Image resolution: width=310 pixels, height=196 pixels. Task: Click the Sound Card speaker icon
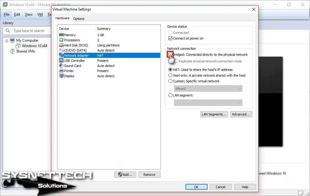61,66
